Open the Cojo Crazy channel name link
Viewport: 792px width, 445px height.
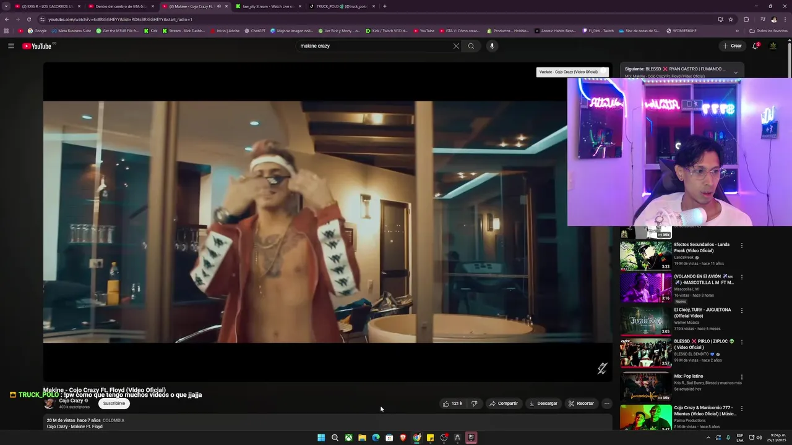coord(71,400)
